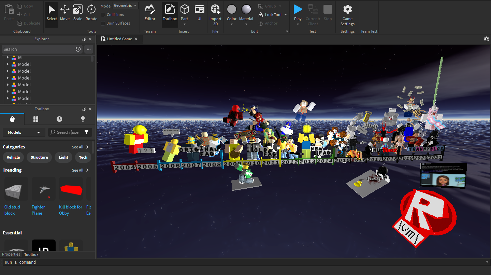Screen dimensions: 491x275
Task: Open the Mode Geometric dropdown
Action: tap(125, 5)
